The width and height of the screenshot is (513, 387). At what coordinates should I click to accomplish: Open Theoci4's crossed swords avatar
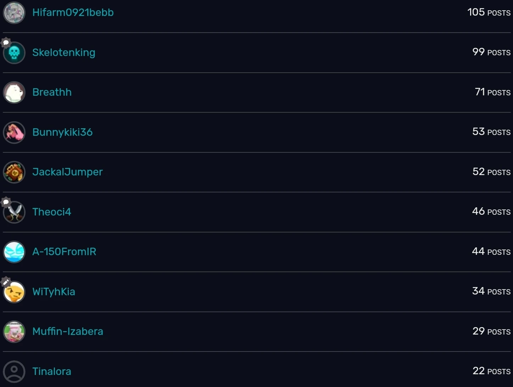14,212
